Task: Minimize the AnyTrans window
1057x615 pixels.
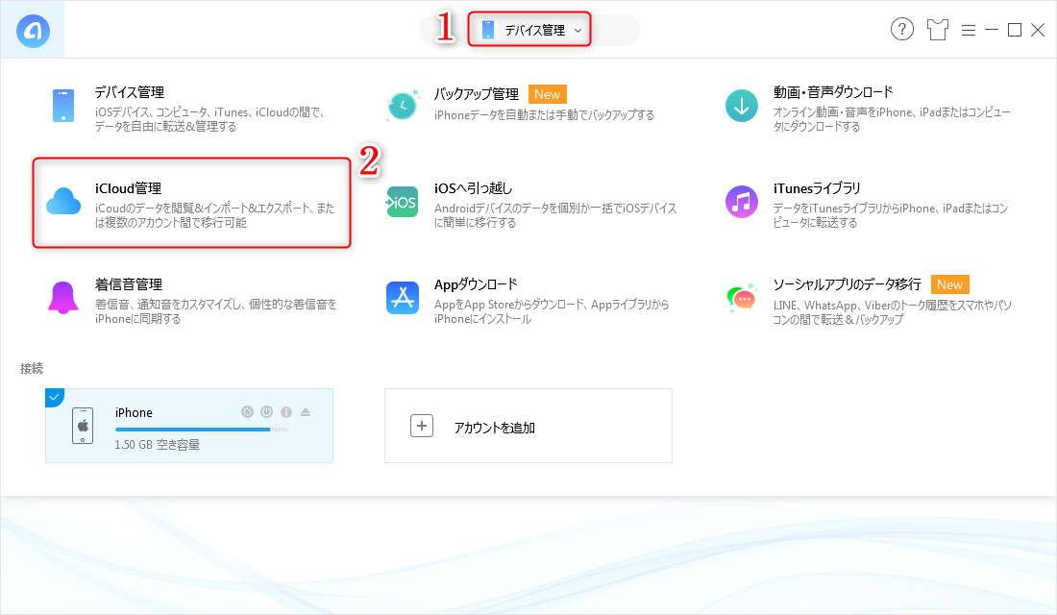Action: click(991, 30)
